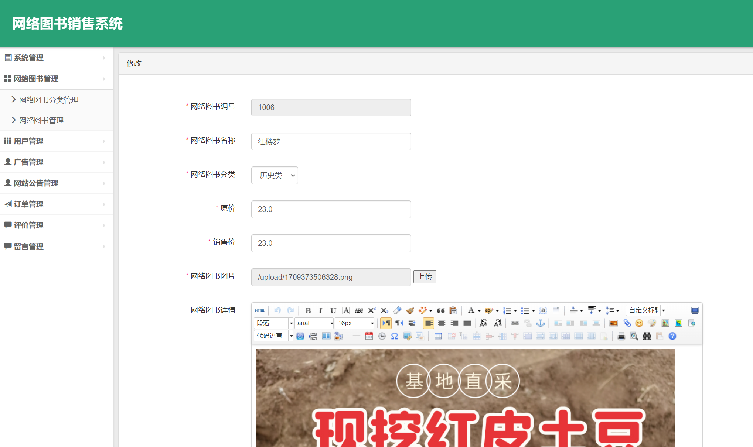Toggle fullscreen mode in the editor
This screenshot has height=447, width=753.
695,310
